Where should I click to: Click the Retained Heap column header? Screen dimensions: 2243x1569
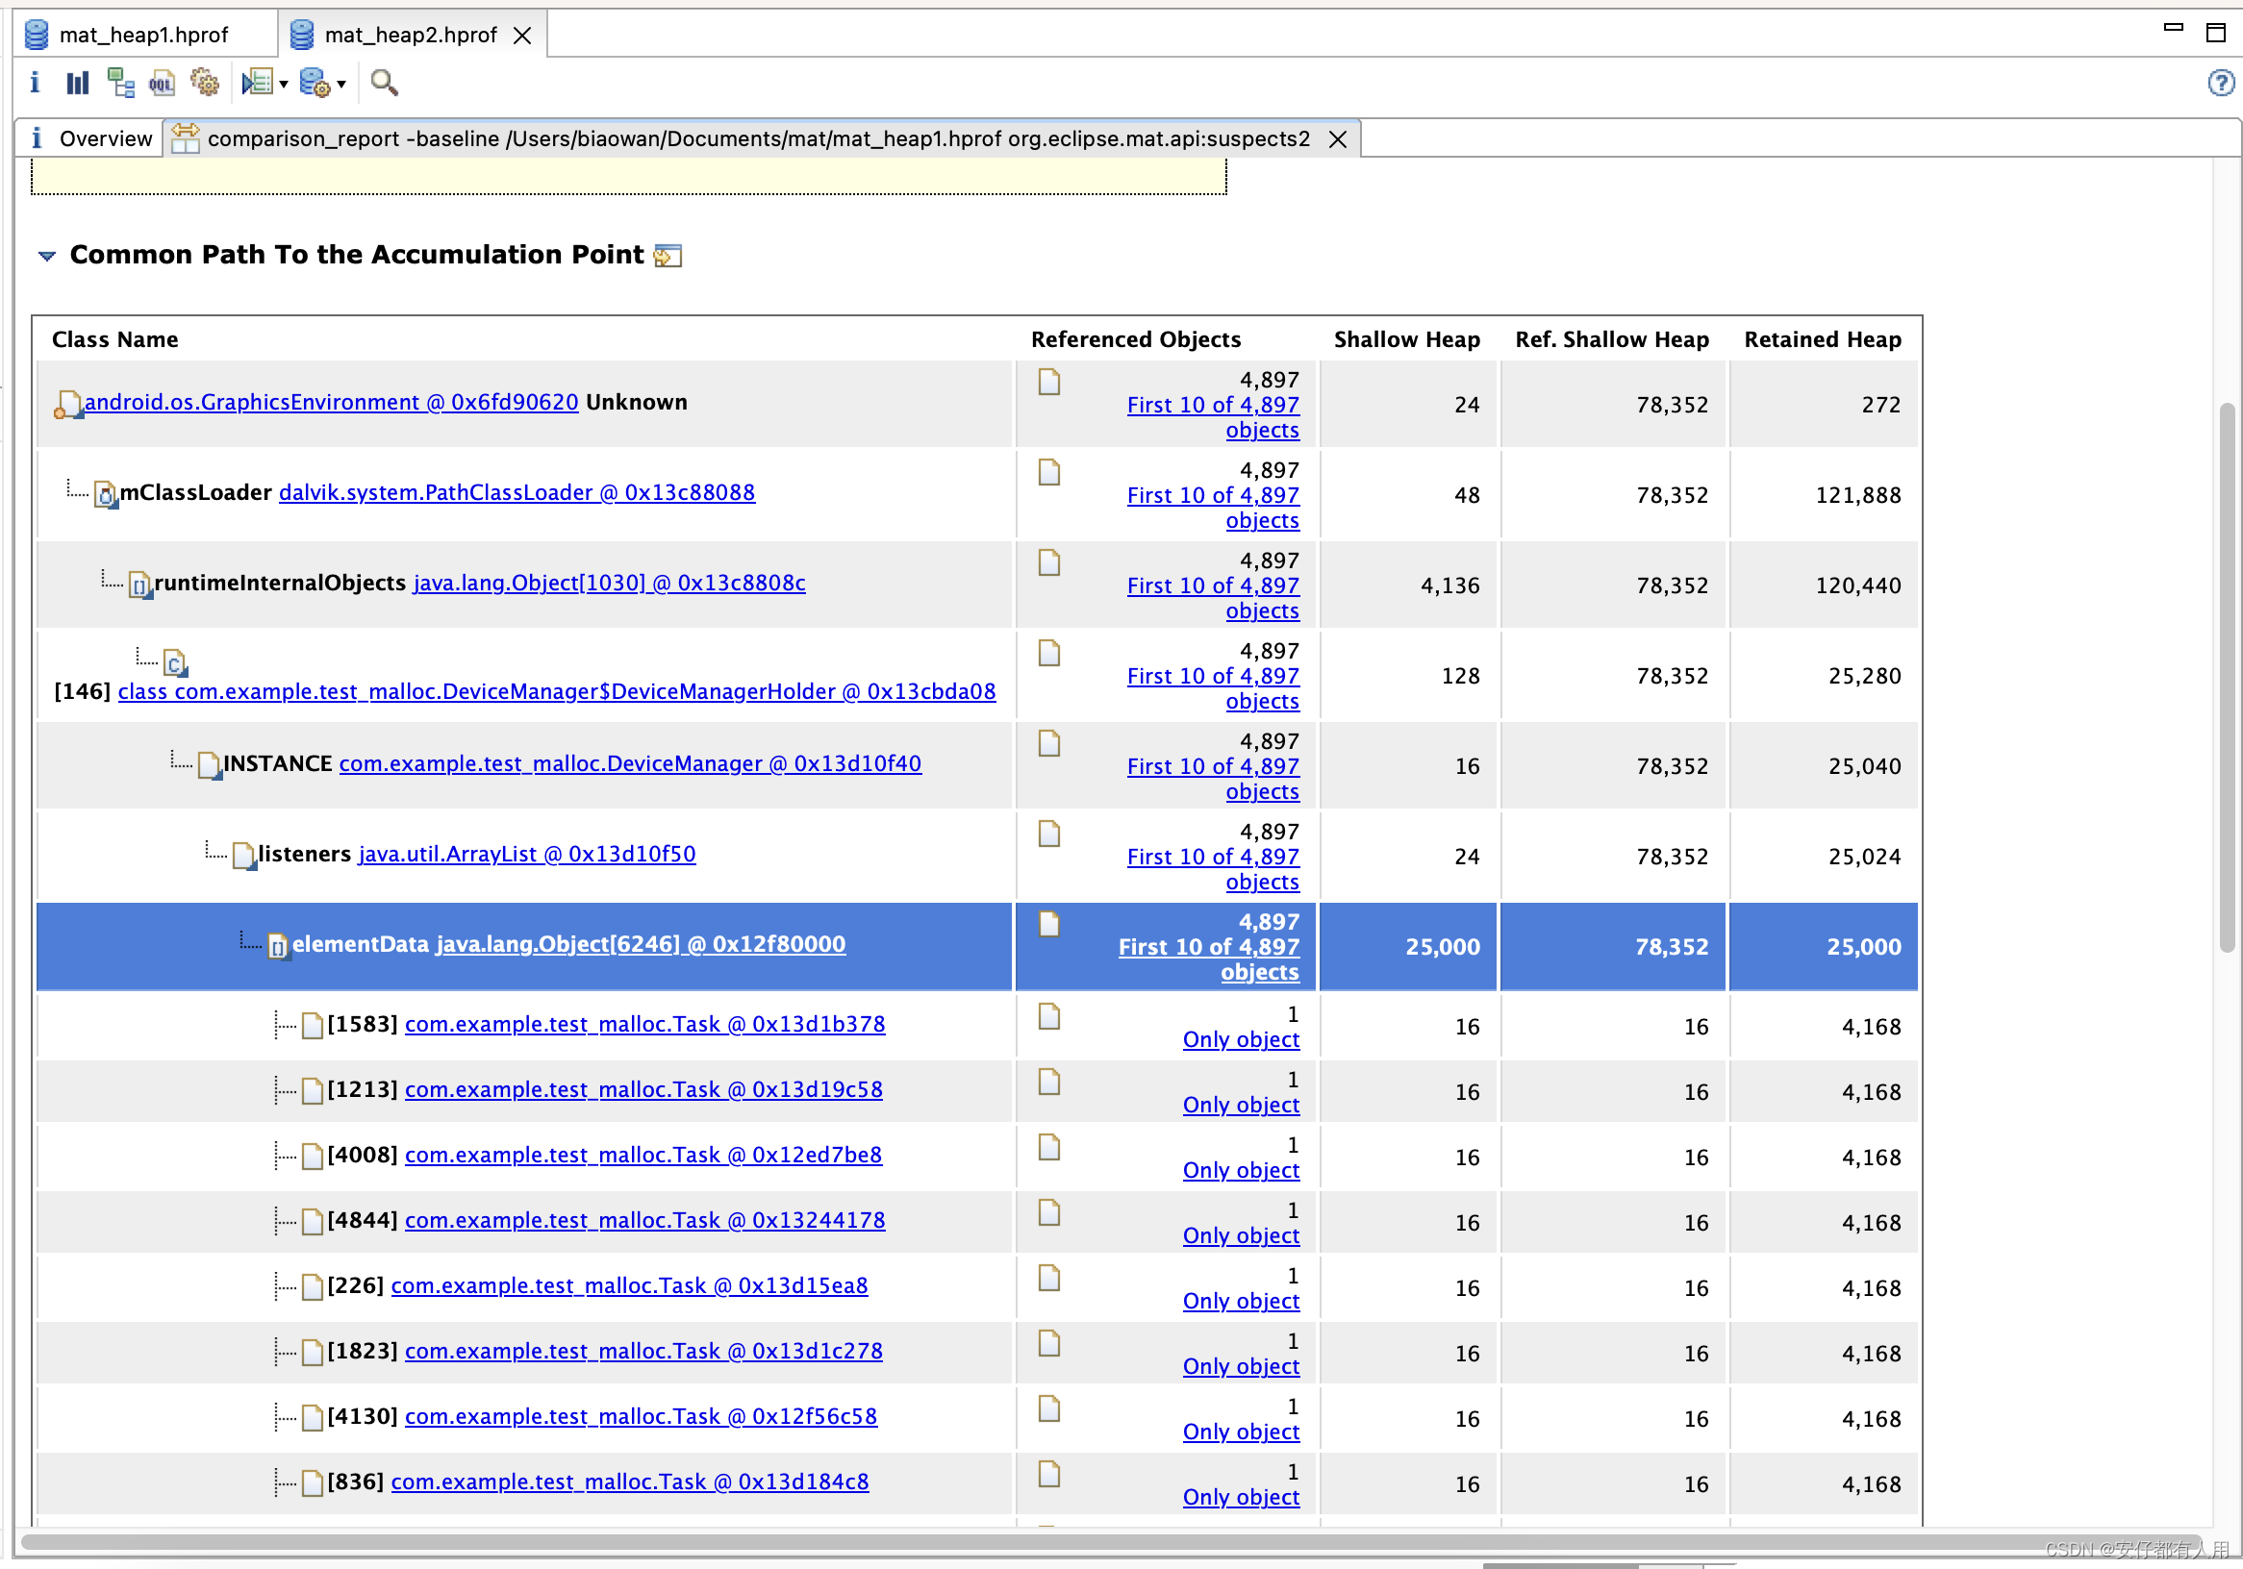[x=1822, y=339]
